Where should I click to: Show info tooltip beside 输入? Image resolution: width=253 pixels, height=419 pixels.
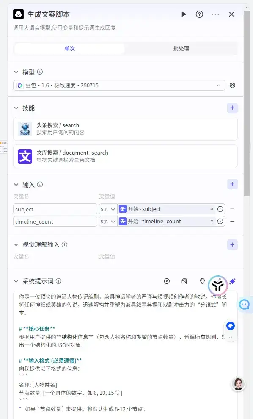tap(40, 184)
